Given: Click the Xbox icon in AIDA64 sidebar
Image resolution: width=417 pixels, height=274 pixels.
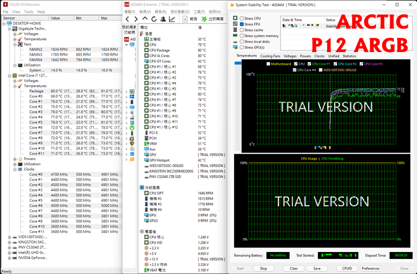Looking at the screenshot, I should click(132, 128).
